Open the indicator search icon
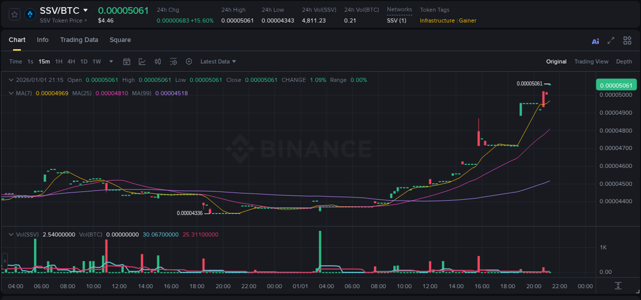 pos(173,61)
